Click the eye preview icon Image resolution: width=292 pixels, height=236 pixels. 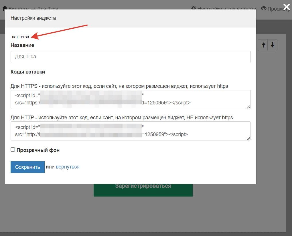pyautogui.click(x=263, y=8)
